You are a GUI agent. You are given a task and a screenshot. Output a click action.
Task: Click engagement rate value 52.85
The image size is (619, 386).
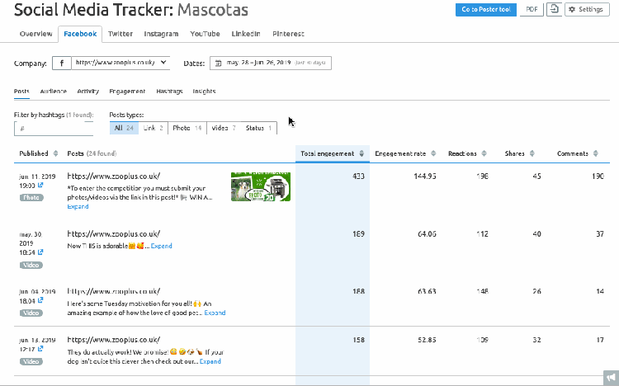[x=427, y=340]
